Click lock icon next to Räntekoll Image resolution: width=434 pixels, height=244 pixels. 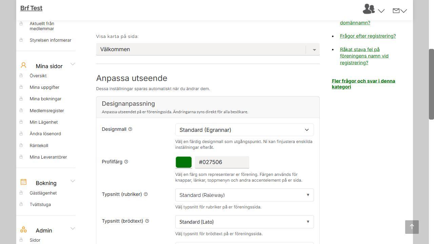[x=21, y=145]
